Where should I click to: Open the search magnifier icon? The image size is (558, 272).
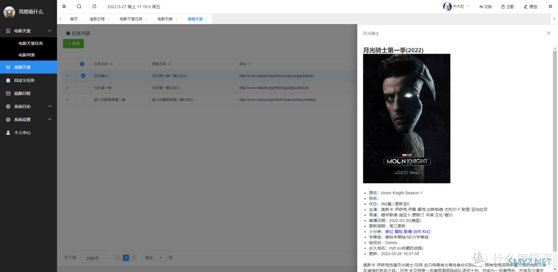[x=79, y=6]
